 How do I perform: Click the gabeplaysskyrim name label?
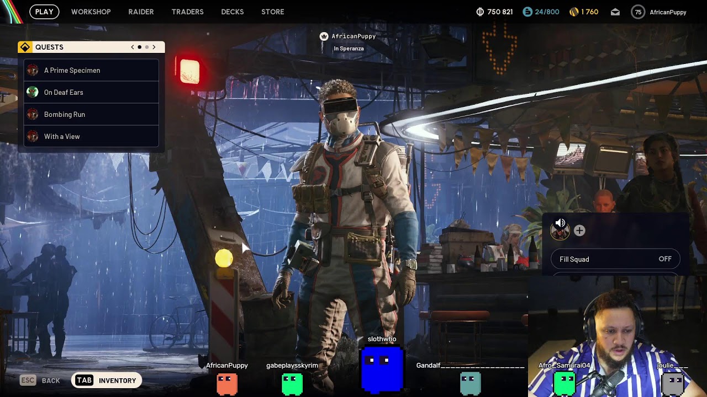tap(292, 366)
